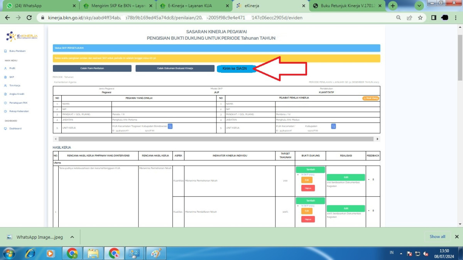Launch Internet Explorer from taskbar

30,253
